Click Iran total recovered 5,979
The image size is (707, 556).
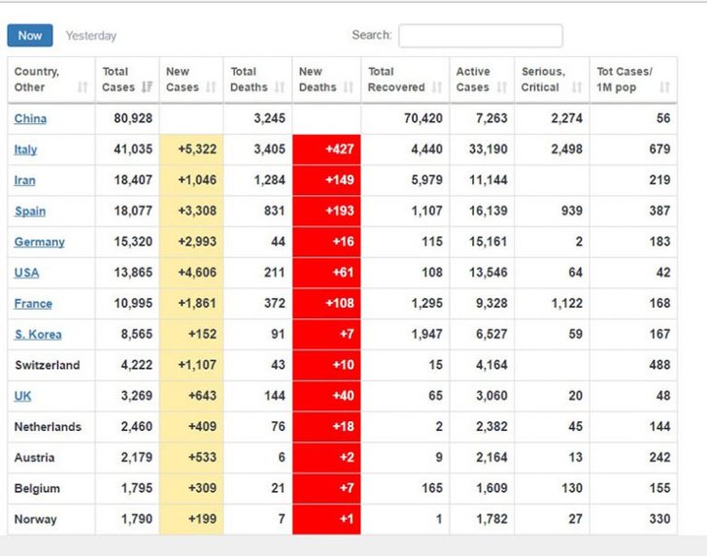click(427, 180)
